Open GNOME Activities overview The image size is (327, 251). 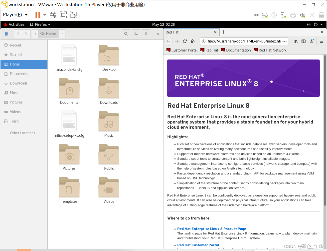14,24
